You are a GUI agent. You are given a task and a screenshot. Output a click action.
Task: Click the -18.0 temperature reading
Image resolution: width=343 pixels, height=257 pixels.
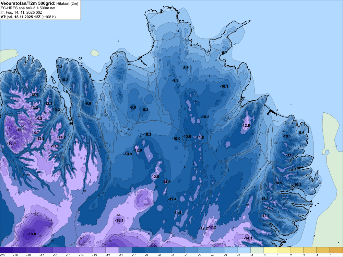click(x=32, y=234)
